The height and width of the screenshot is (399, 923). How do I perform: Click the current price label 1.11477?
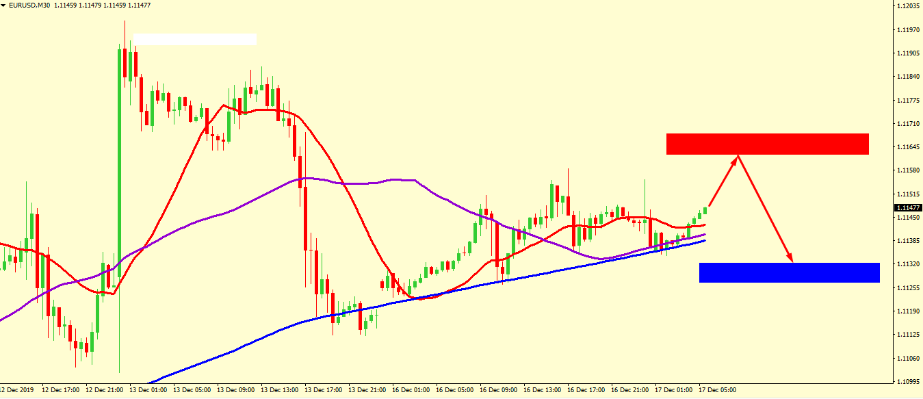[x=907, y=208]
